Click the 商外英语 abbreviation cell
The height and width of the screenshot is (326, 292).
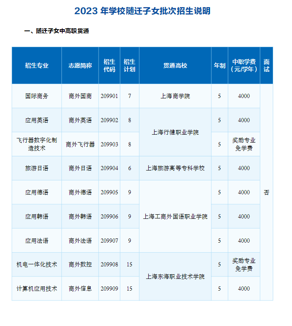coord(80,120)
